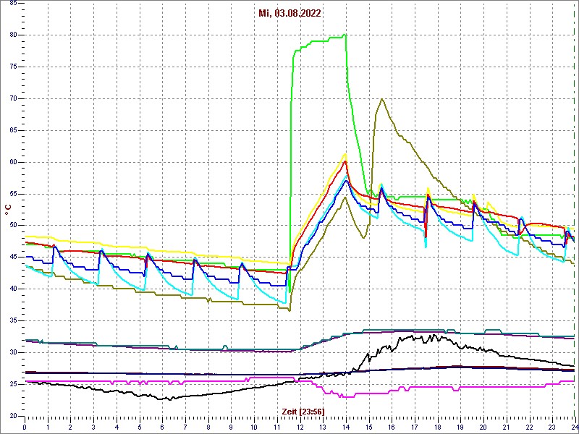Click hour 22 on the time axis
Screen dimensions: 579x434
(528, 427)
